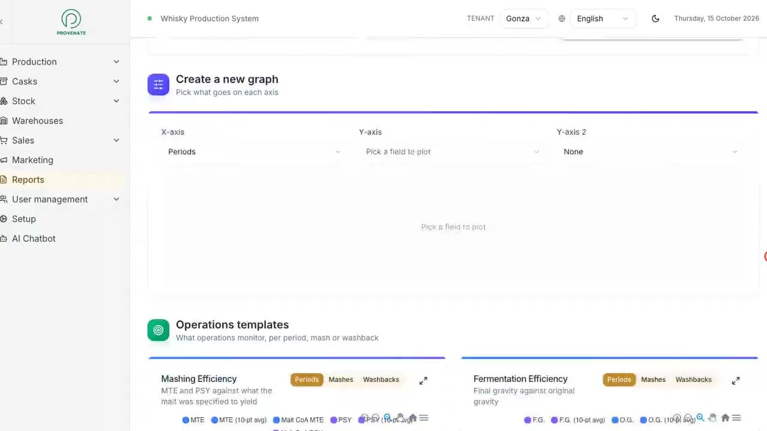The width and height of the screenshot is (767, 431).
Task: Expand Fermentation Efficiency chart to fullscreen
Action: coord(736,380)
